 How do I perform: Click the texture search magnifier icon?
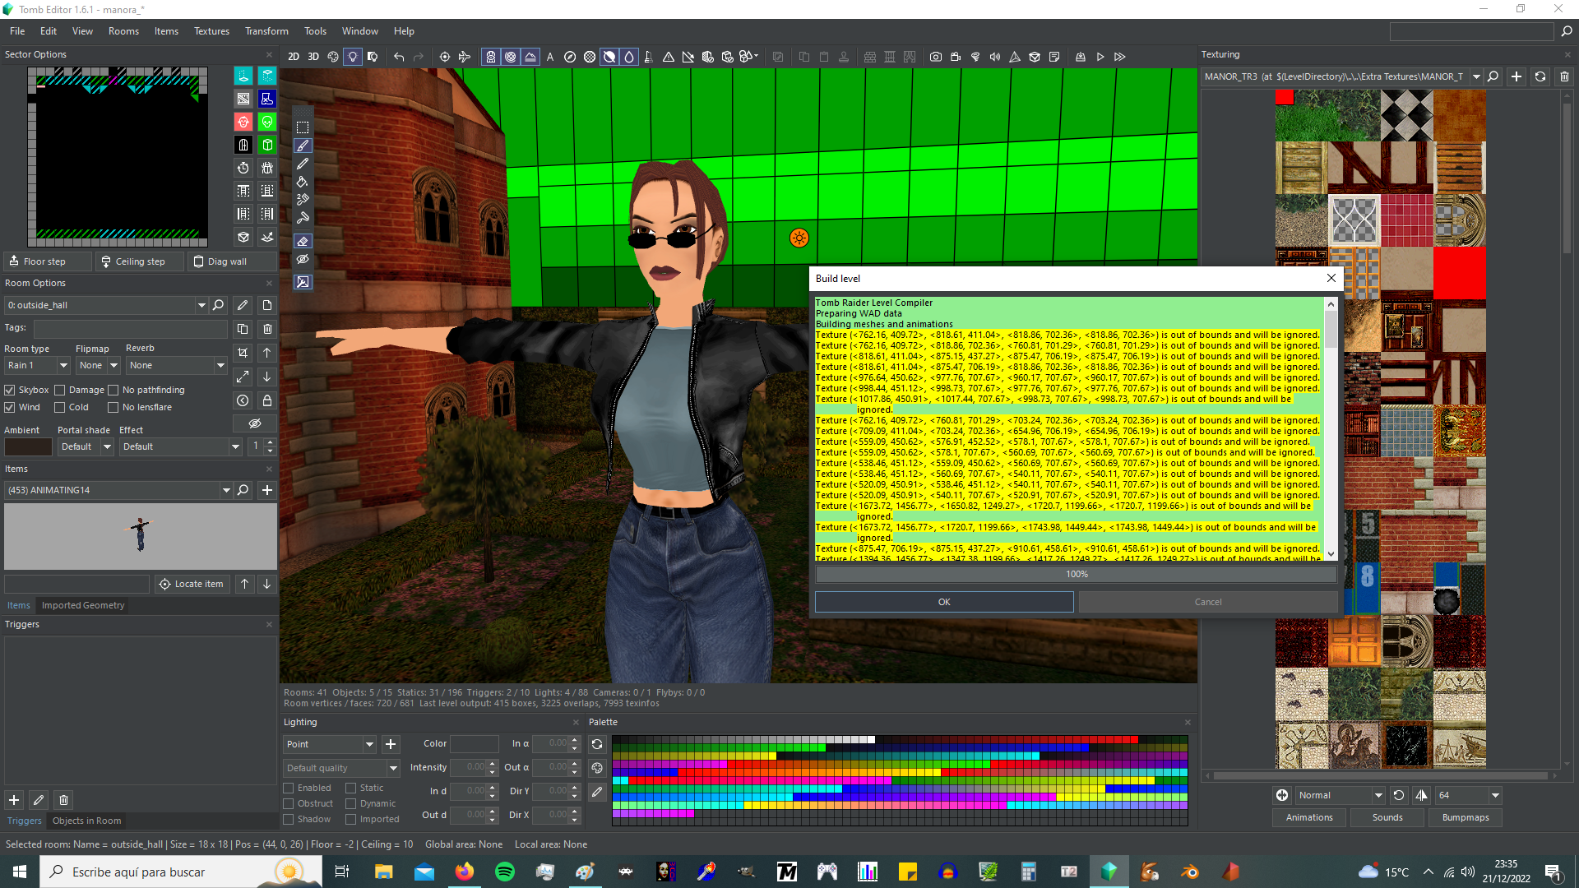coord(1493,76)
